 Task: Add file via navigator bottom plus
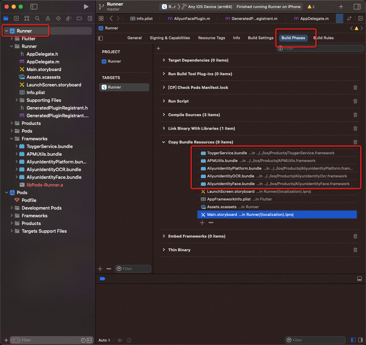(x=6, y=340)
